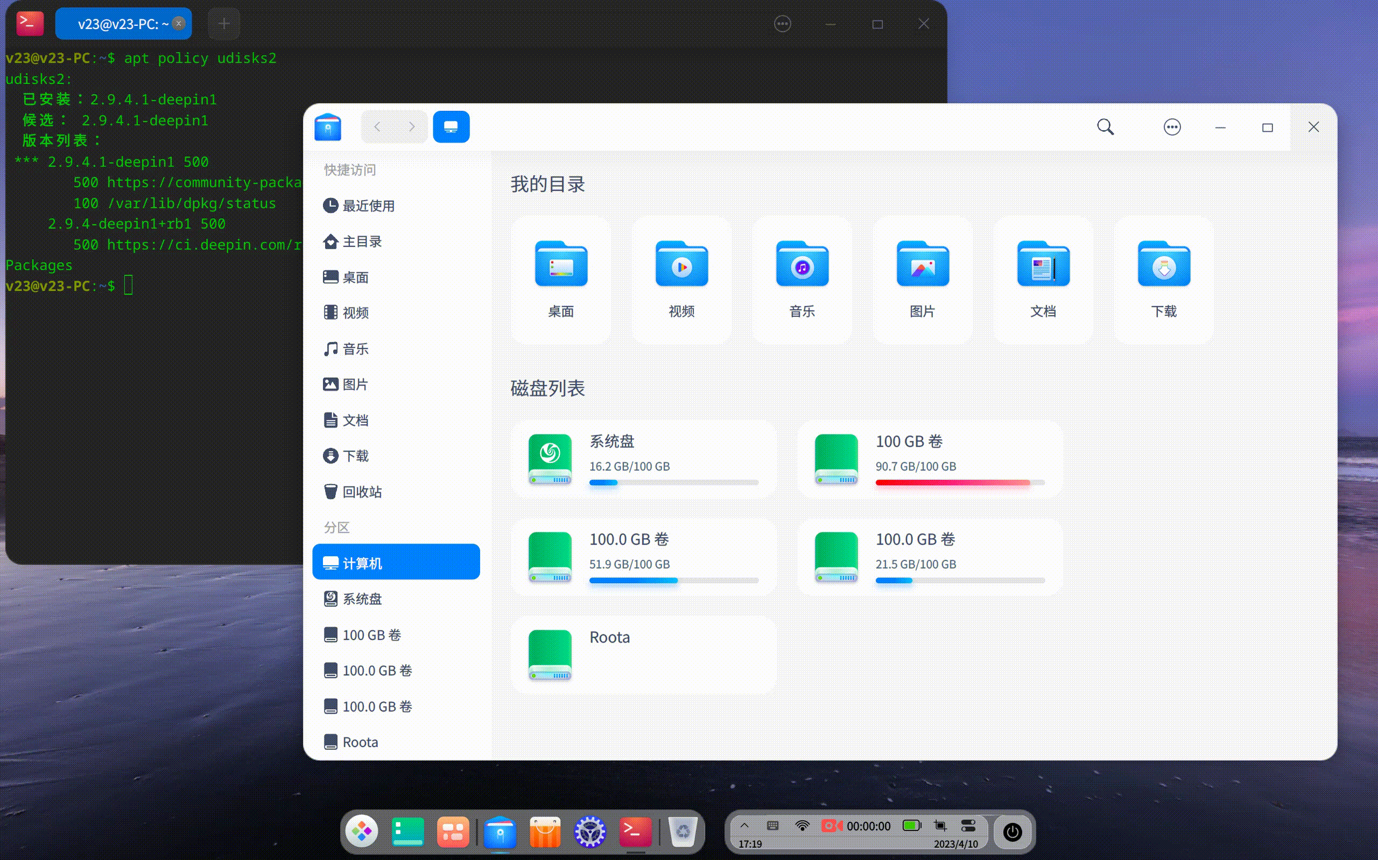This screenshot has height=860, width=1378.
Task: Open the terminal icon in the dock
Action: (x=635, y=832)
